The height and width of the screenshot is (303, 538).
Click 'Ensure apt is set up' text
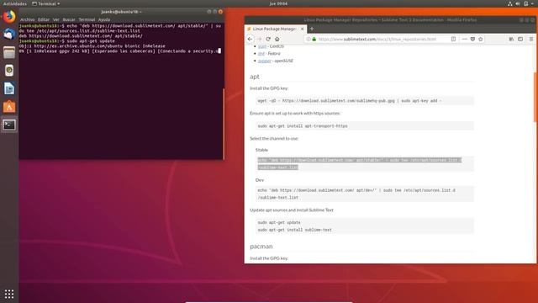295,113
